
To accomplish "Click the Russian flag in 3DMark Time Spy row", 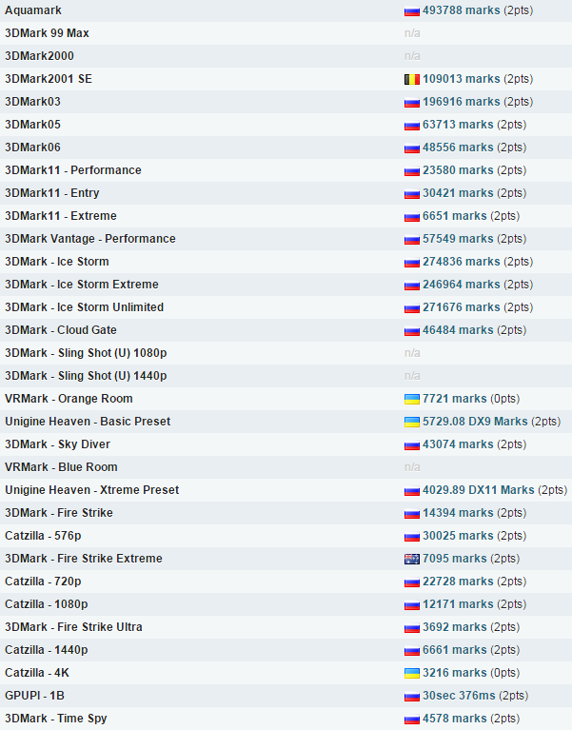I will [x=412, y=719].
